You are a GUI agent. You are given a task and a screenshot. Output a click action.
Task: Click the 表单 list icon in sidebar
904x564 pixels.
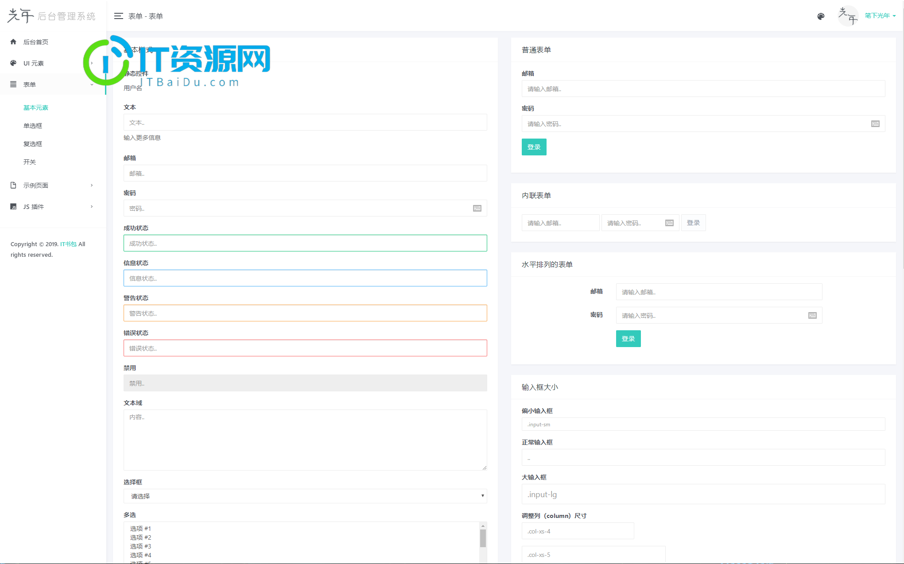click(x=13, y=85)
